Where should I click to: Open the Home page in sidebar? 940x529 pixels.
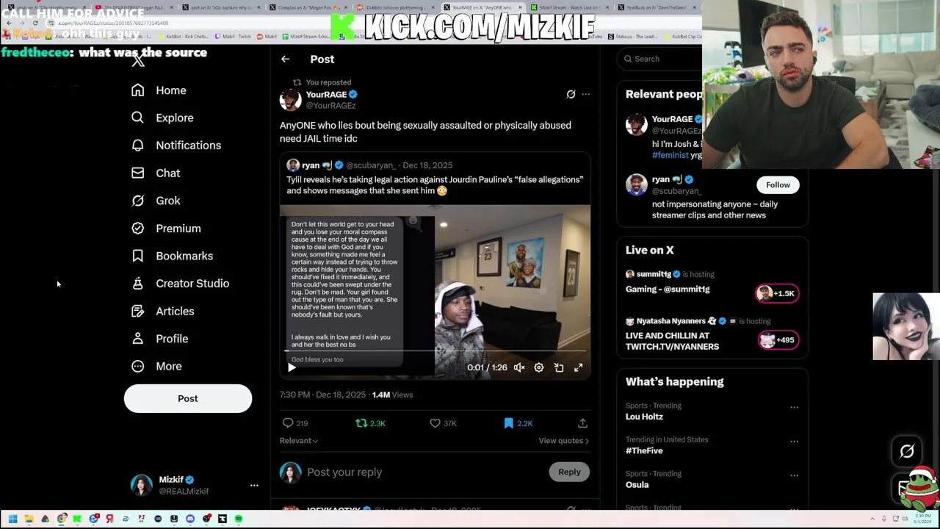pyautogui.click(x=159, y=90)
